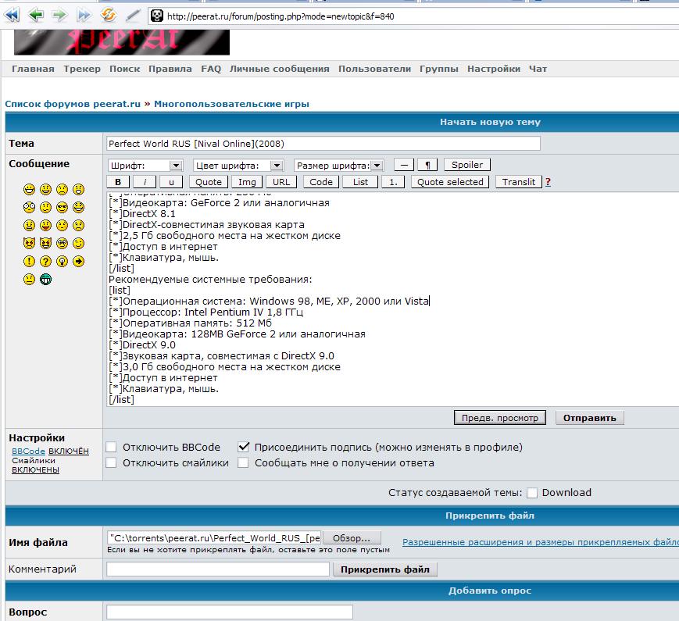Enable Сообщать мне о получении ответа
Image resolution: width=679 pixels, height=621 pixels.
243,462
